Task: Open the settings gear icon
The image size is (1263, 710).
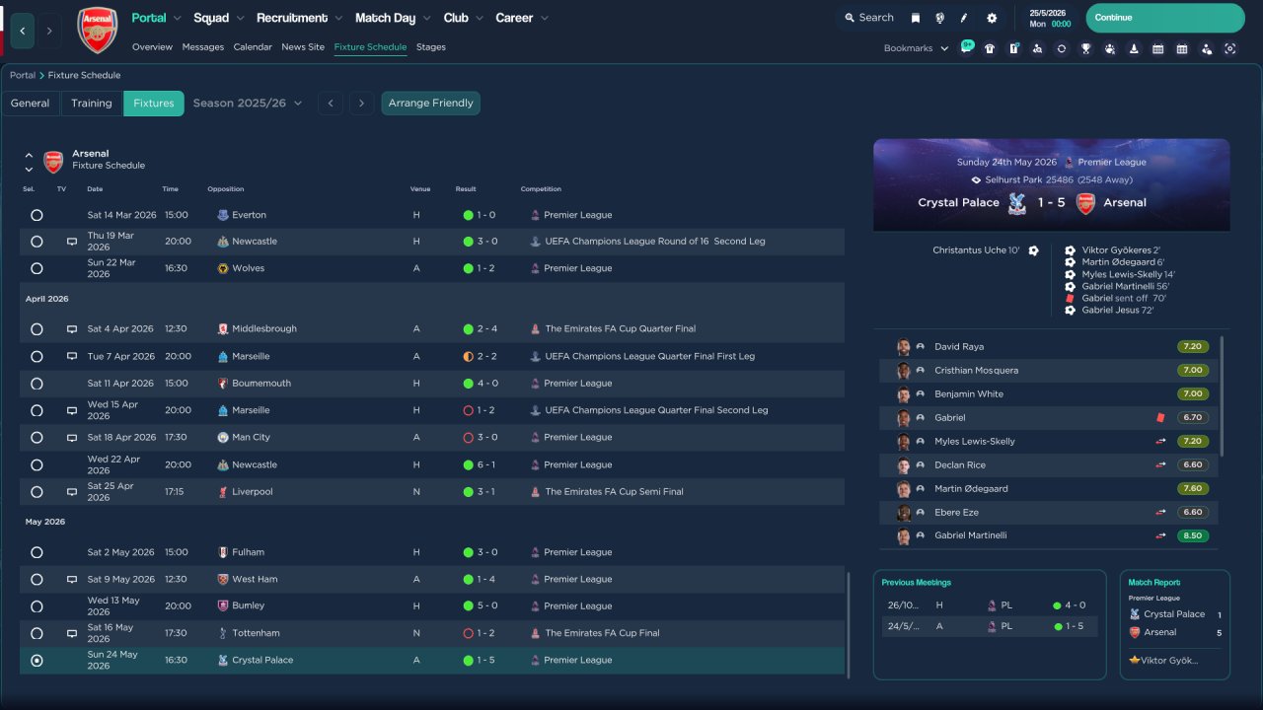Action: point(992,18)
